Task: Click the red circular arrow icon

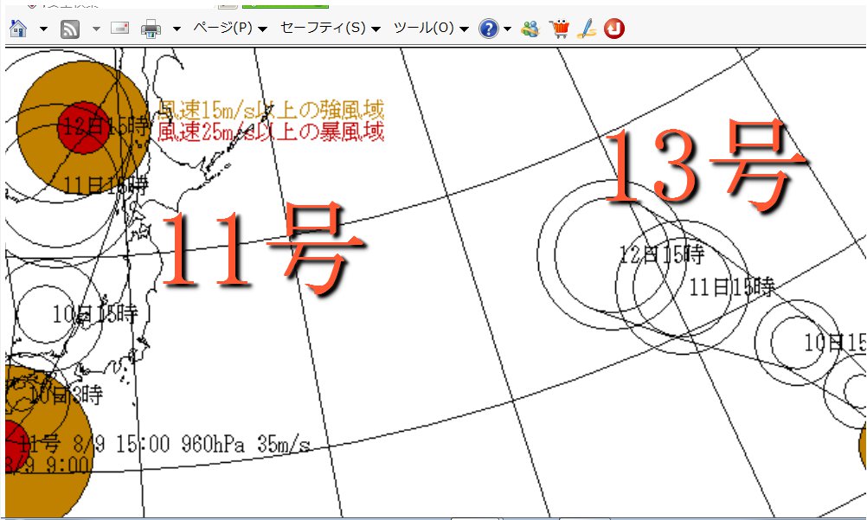Action: tap(613, 29)
